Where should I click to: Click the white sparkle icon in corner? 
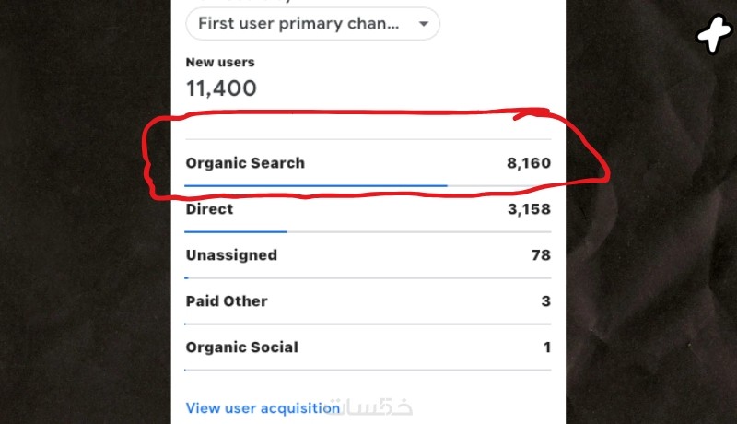tap(712, 35)
